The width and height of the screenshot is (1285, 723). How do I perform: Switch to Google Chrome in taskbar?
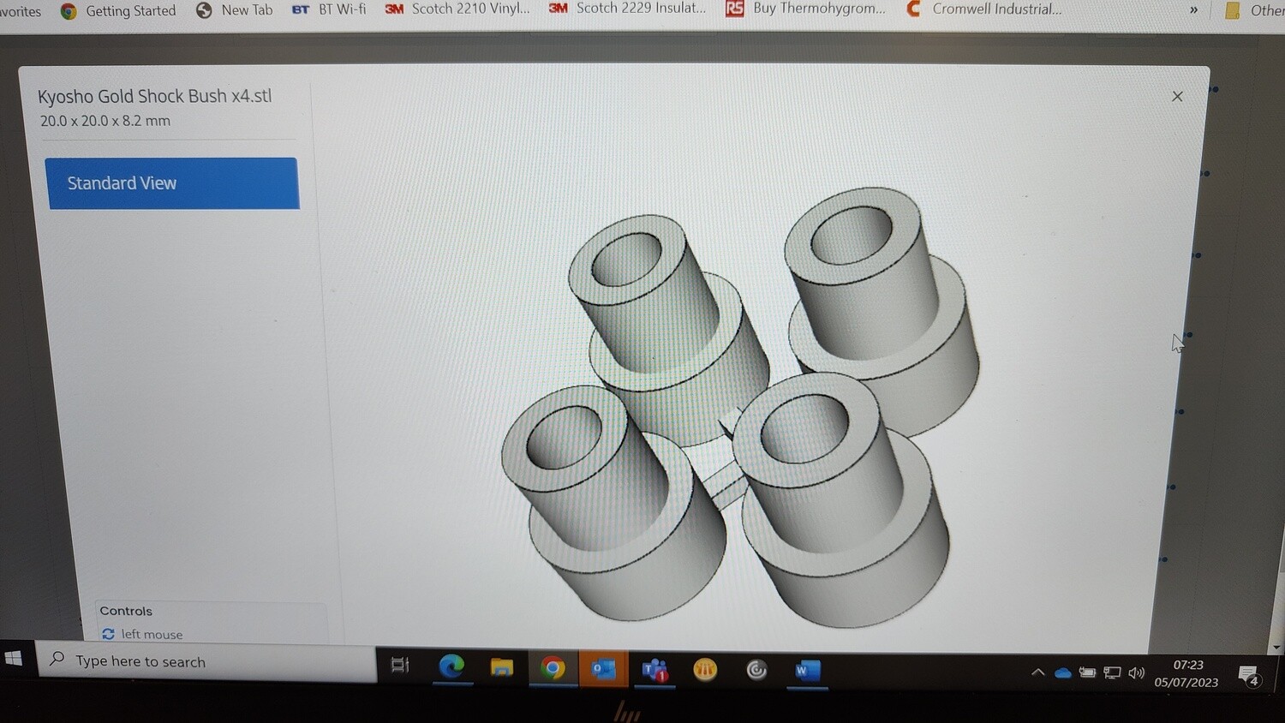[553, 668]
